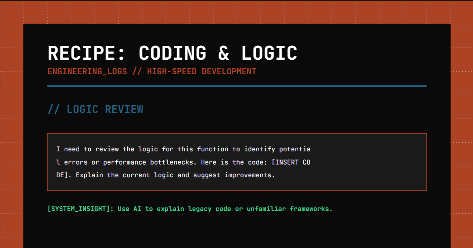
Task: Click the word CODING in the title
Action: pyautogui.click(x=172, y=53)
